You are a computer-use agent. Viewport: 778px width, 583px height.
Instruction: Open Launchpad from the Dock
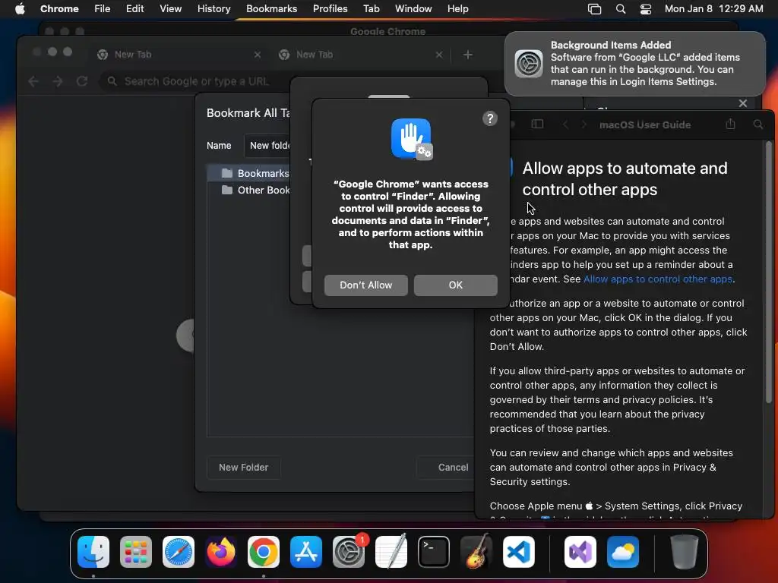(x=136, y=552)
